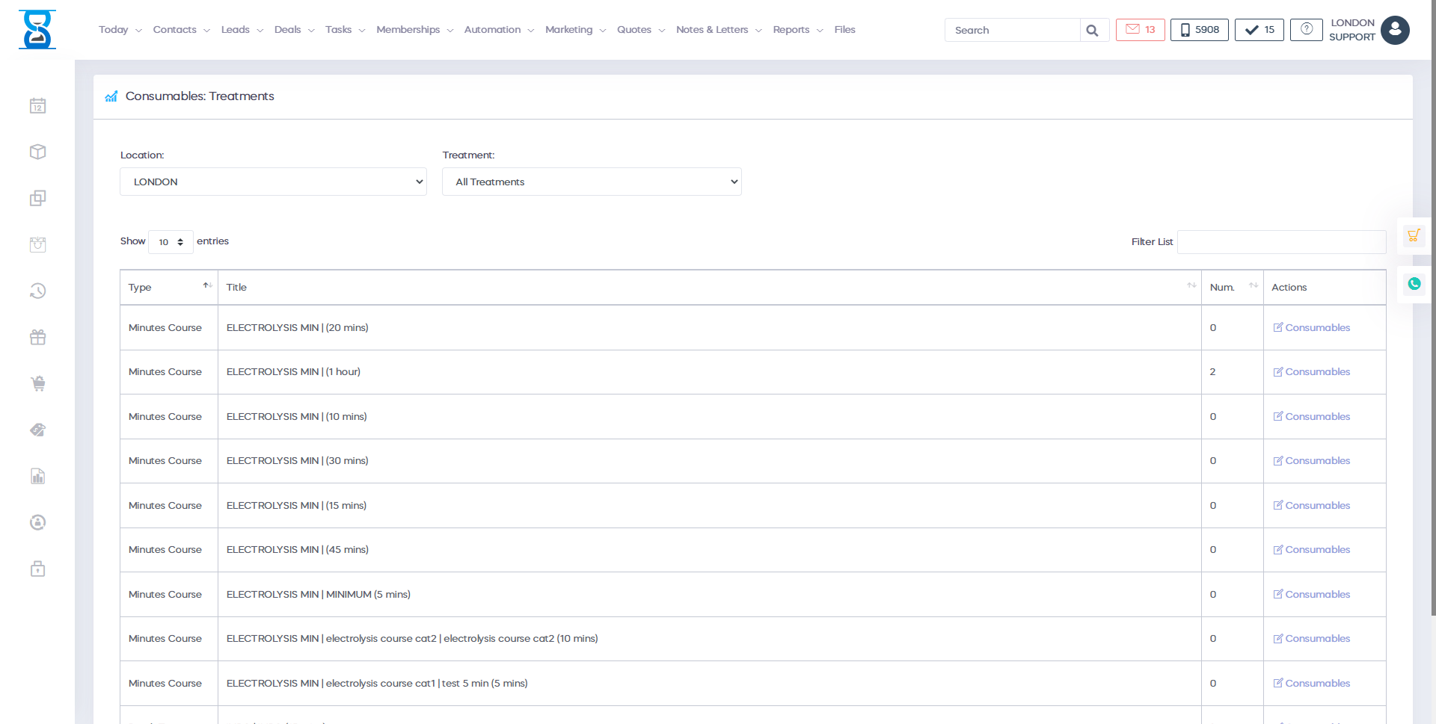Expand the All Treatments dropdown
The height and width of the screenshot is (724, 1436).
tap(592, 182)
